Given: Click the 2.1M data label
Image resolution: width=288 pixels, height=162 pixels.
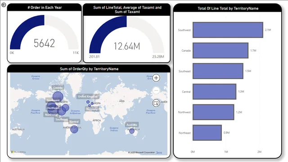Looking at the screenshot, I should 268,30.
